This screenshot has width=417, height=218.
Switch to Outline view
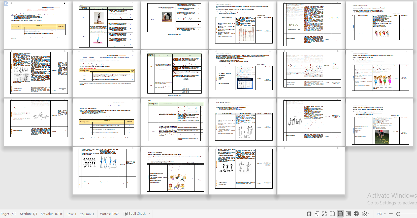pos(348,214)
